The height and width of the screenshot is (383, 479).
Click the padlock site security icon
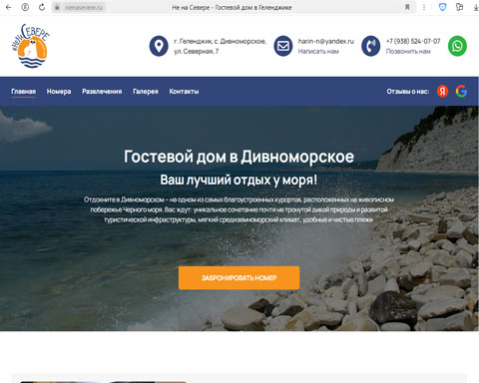(x=57, y=7)
